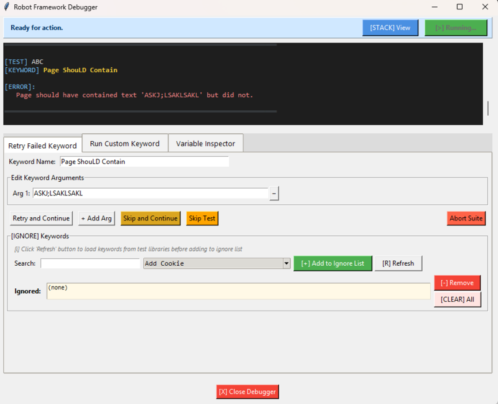The width and height of the screenshot is (498, 404).
Task: Click the Abort Suite button
Action: [x=466, y=218]
